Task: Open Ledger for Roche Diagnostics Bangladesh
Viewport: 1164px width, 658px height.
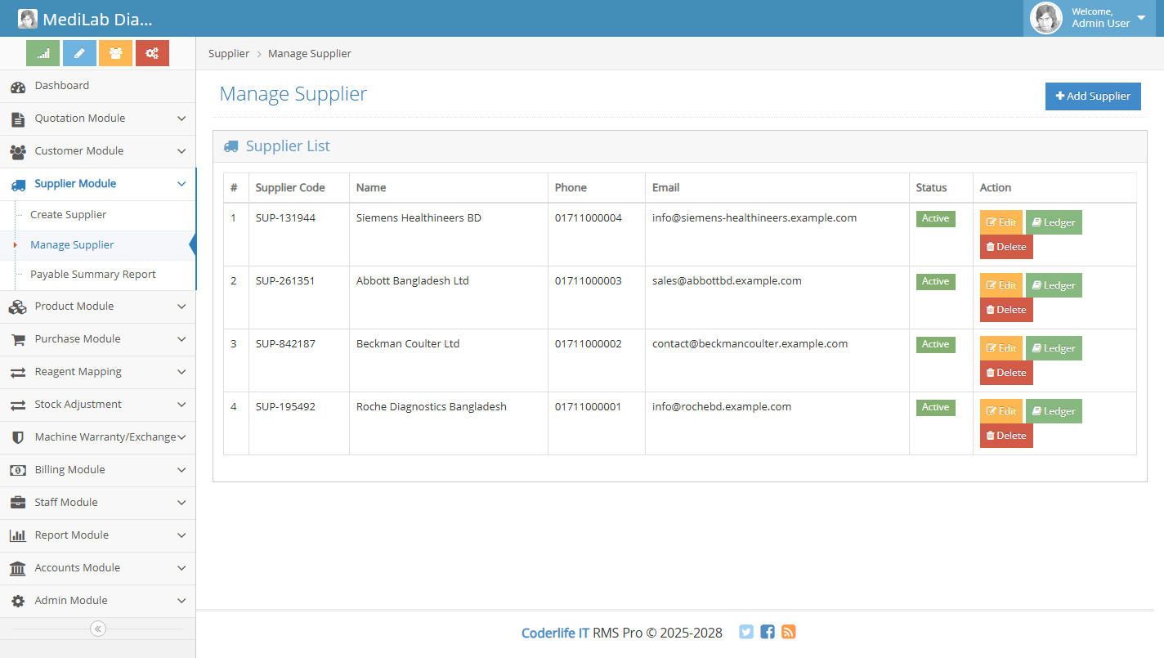Action: [1054, 411]
